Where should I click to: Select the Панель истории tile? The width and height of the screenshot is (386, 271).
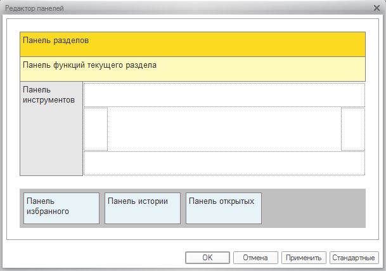[143, 208]
